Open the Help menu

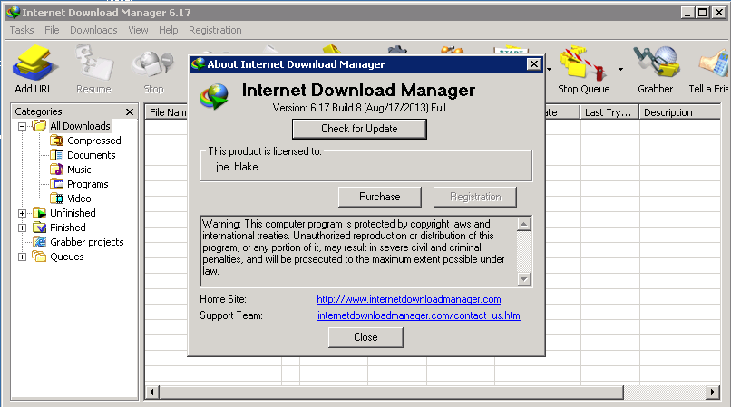point(169,30)
